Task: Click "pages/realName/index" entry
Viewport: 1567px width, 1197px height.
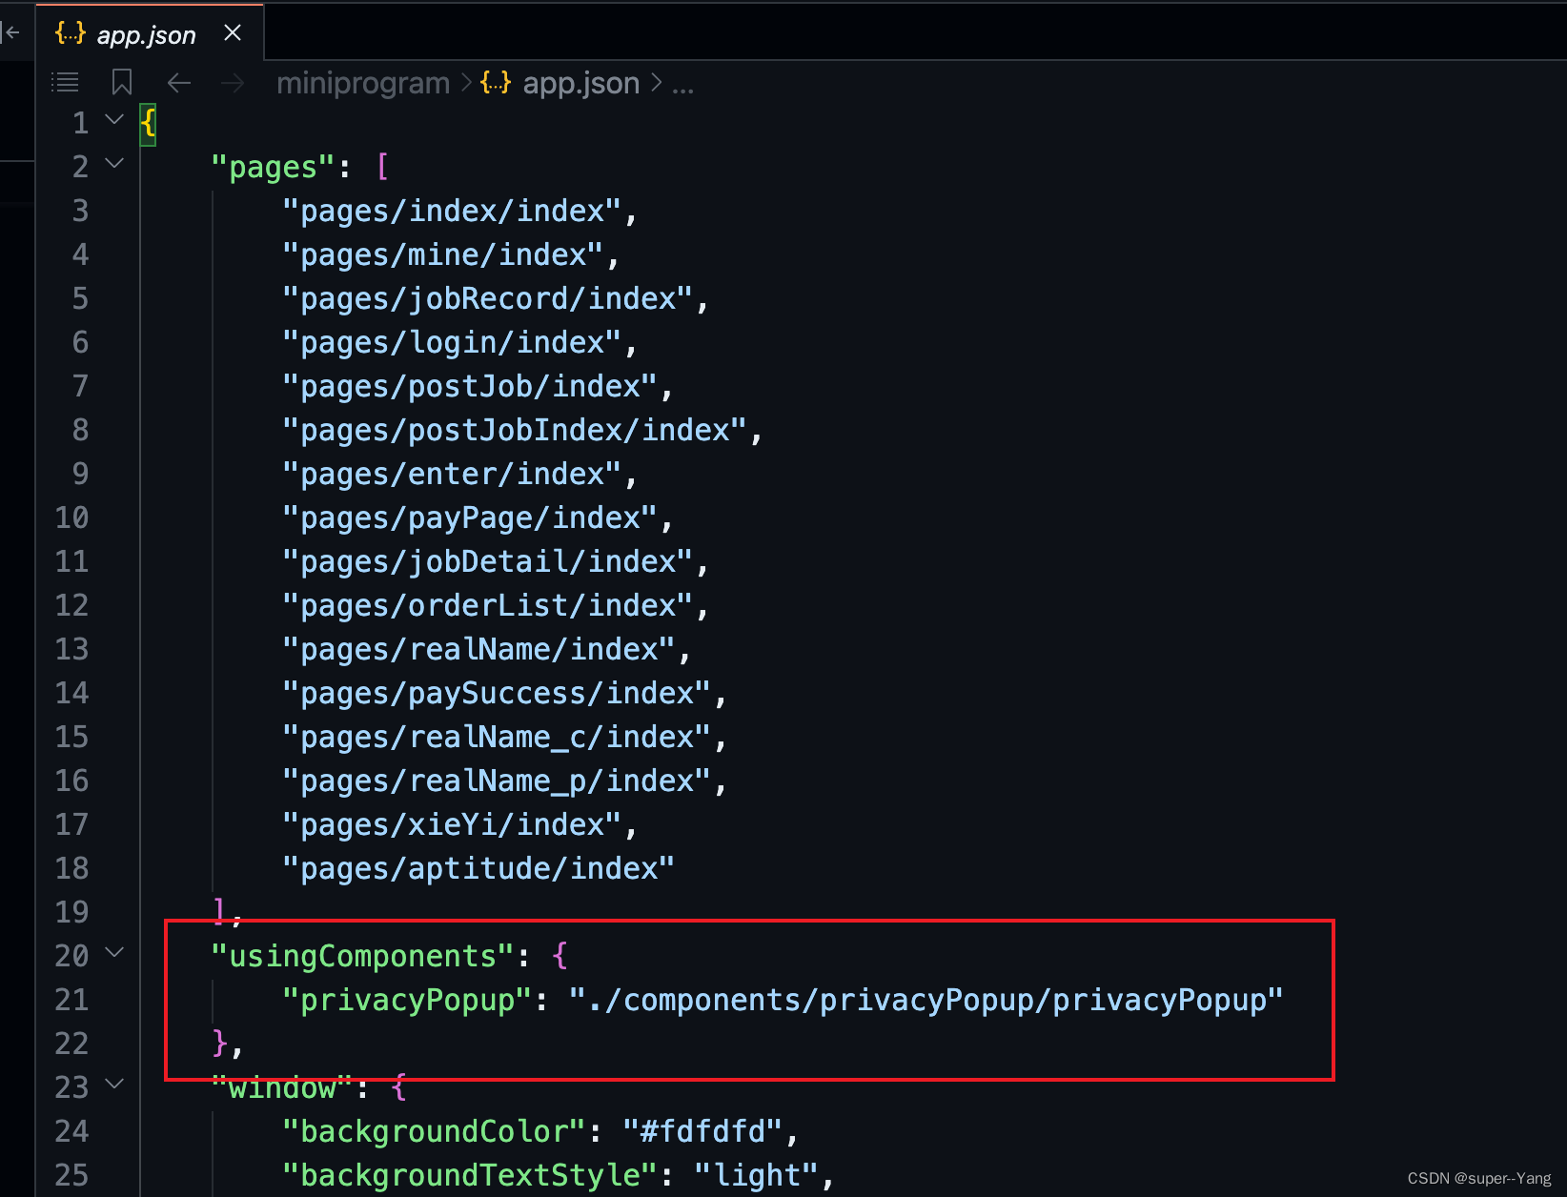Action: click(478, 650)
